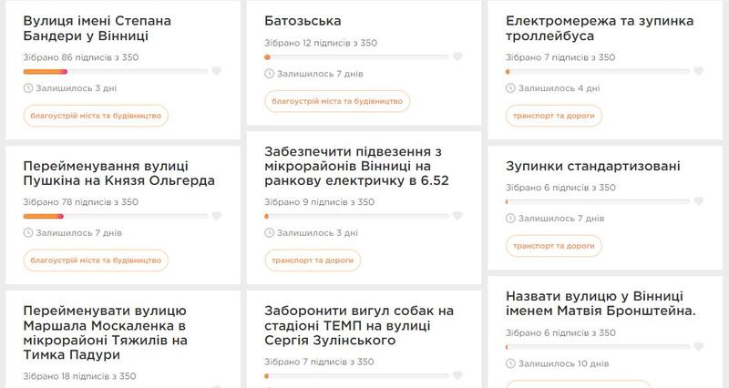729x388 pixels.
Task: Click clock icon under Батозька petition
Action: point(269,74)
